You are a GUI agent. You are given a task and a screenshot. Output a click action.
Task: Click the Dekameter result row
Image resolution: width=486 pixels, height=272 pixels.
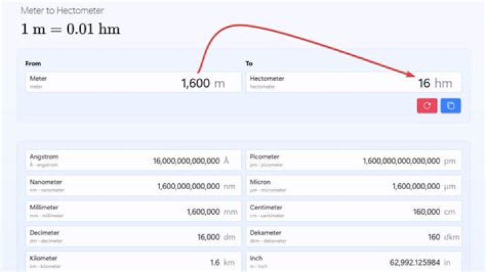(353, 236)
